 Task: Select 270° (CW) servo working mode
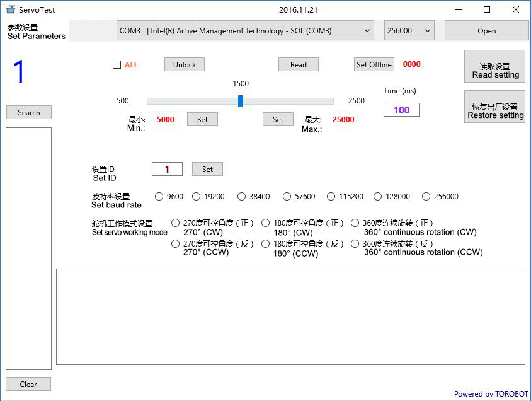pos(176,223)
